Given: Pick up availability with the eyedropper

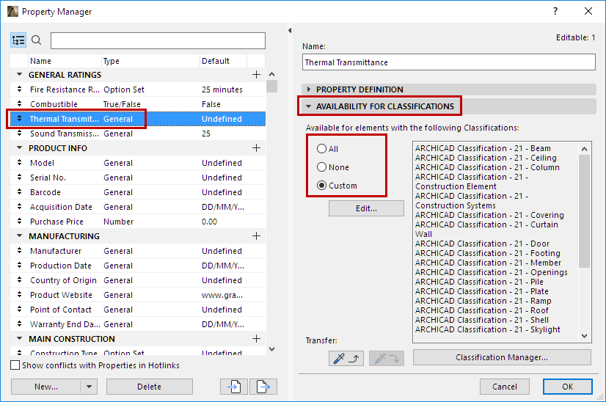Looking at the screenshot, I should [x=346, y=358].
